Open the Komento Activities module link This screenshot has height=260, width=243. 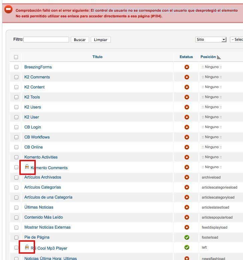click(41, 157)
